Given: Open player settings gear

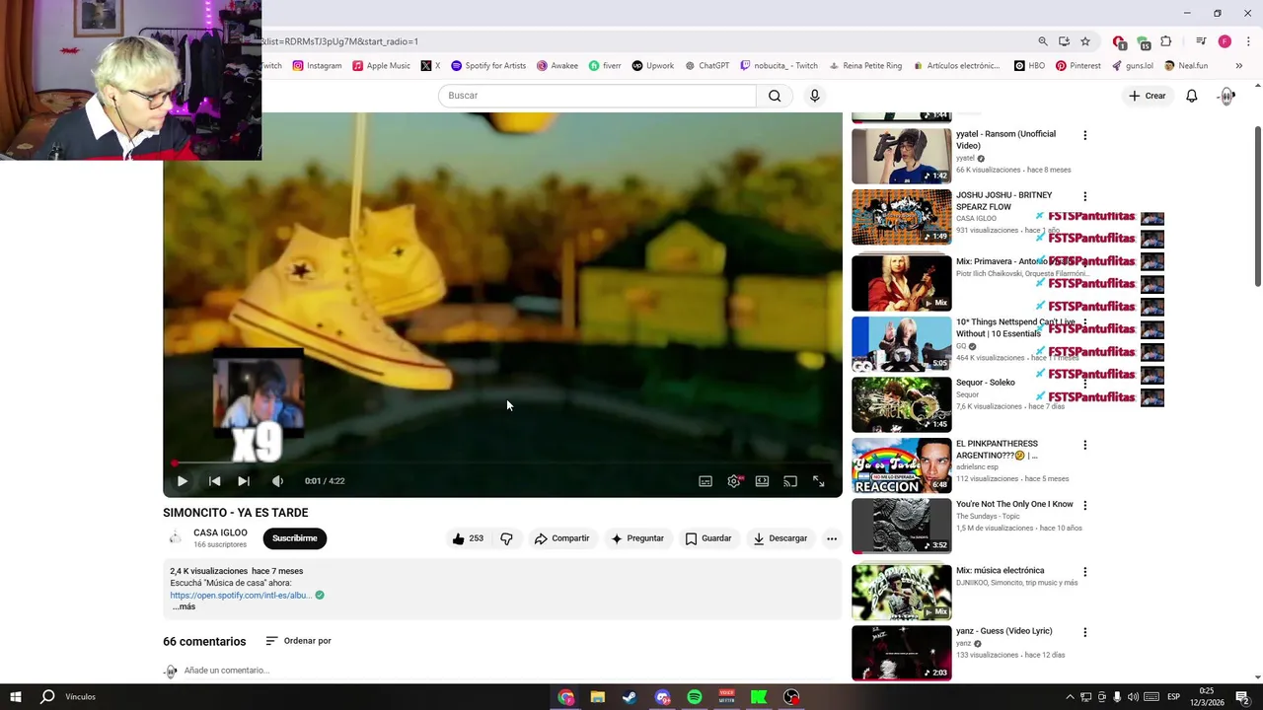Looking at the screenshot, I should coord(734,481).
